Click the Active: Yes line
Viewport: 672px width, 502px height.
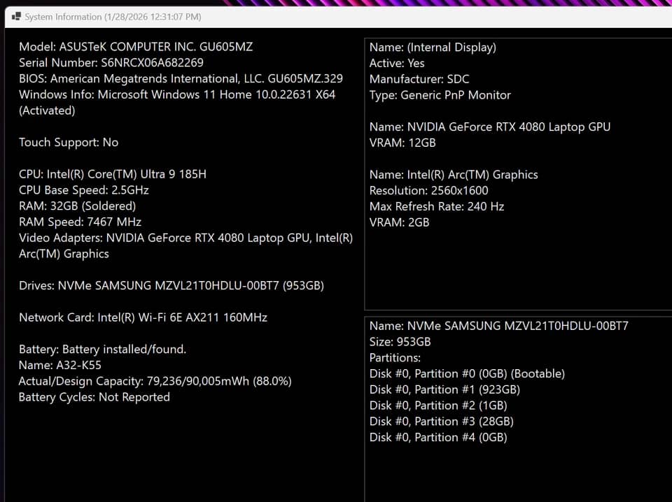(397, 63)
